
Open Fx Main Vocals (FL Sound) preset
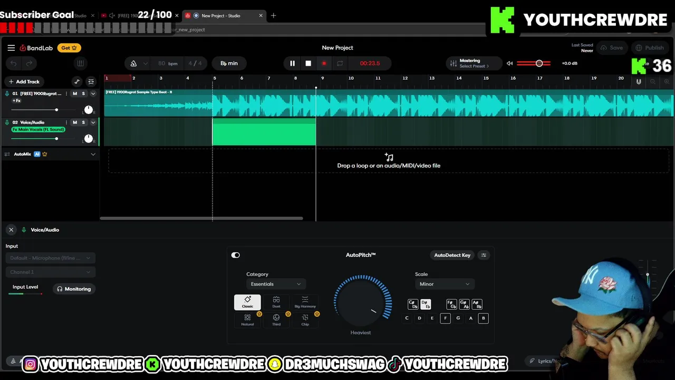pyautogui.click(x=38, y=129)
